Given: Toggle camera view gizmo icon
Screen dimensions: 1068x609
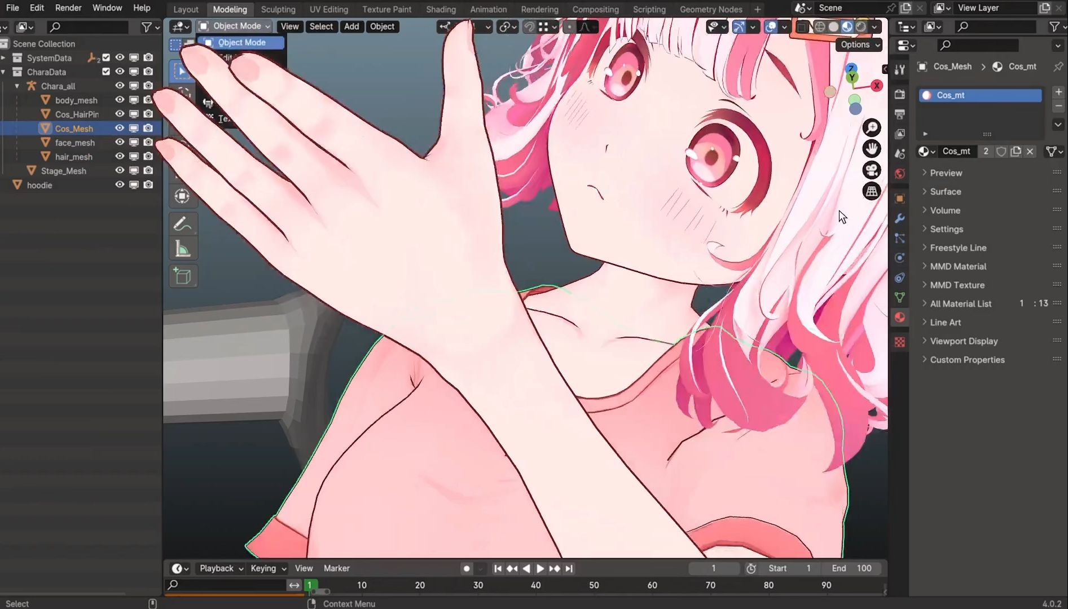Looking at the screenshot, I should coord(872,170).
